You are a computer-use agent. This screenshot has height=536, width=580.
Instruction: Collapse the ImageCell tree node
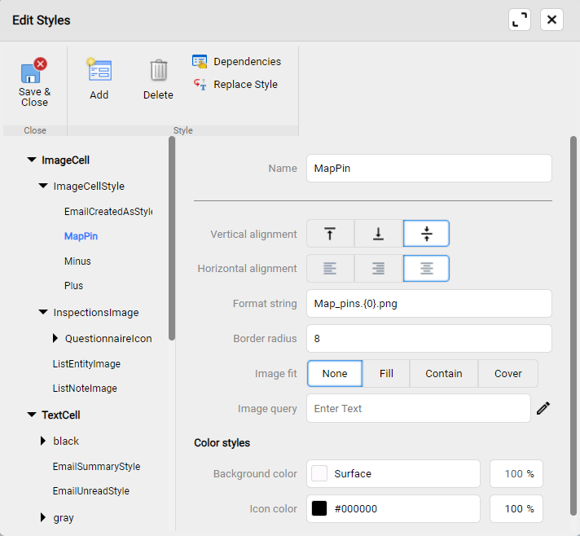pos(32,160)
